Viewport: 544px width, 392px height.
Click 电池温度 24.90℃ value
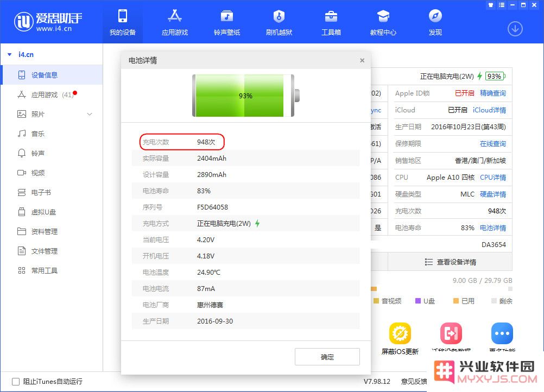pyautogui.click(x=208, y=273)
